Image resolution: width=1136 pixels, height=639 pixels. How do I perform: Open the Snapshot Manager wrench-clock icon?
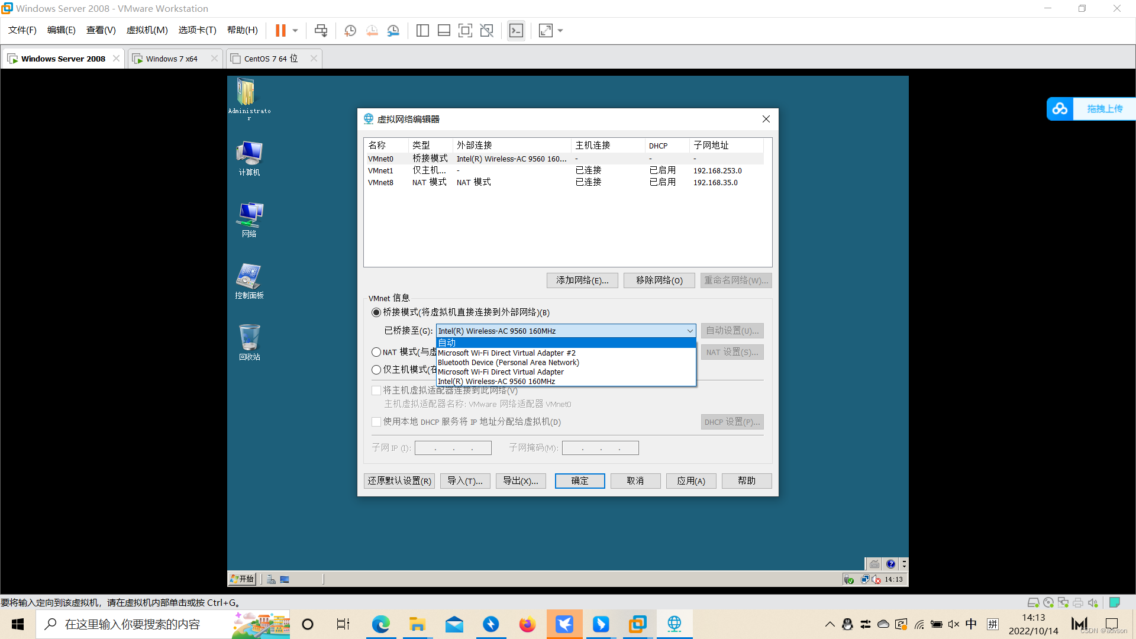393,30
